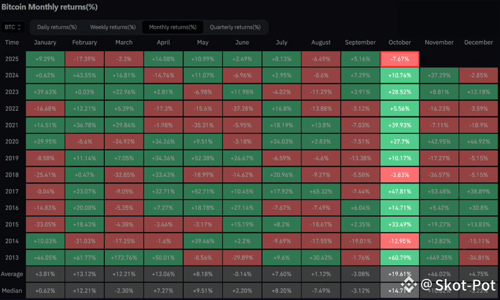Click the March column header
The width and height of the screenshot is (500, 300).
[124, 42]
